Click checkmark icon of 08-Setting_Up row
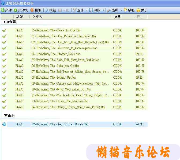Screen dimensions: 180x160 4,78
